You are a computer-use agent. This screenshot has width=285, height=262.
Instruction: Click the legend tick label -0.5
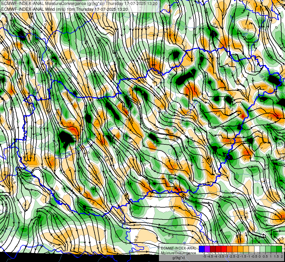tap(254, 256)
